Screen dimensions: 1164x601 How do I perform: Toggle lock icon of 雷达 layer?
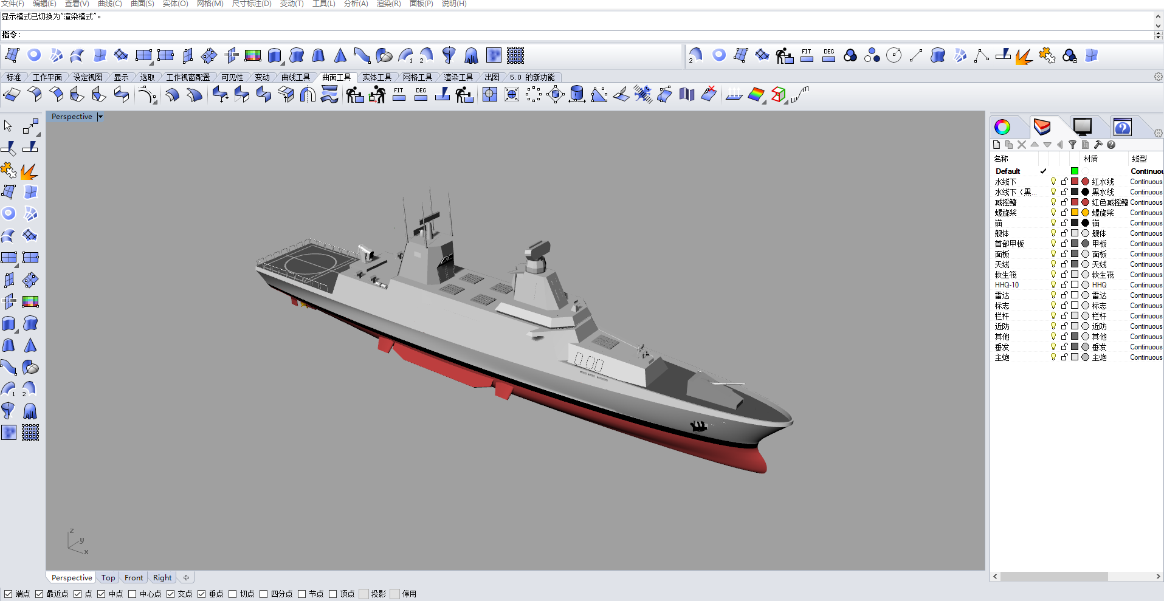(x=1064, y=295)
